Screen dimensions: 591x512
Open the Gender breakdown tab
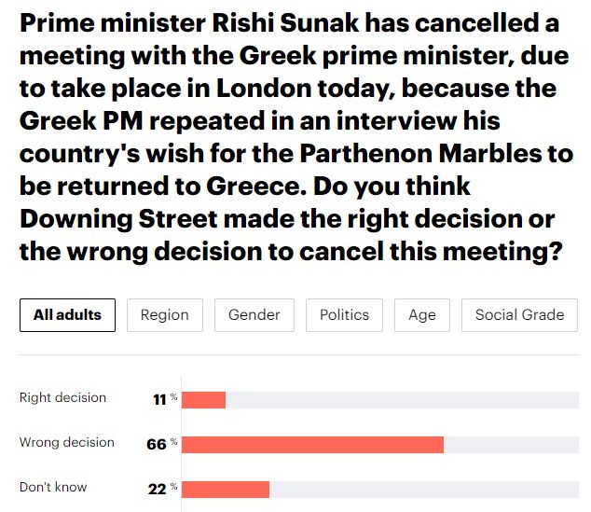[x=254, y=315]
